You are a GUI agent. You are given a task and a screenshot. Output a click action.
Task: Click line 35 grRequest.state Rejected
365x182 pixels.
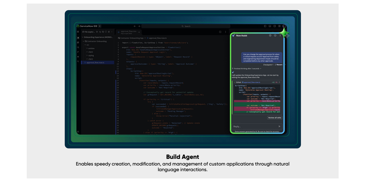(176, 123)
